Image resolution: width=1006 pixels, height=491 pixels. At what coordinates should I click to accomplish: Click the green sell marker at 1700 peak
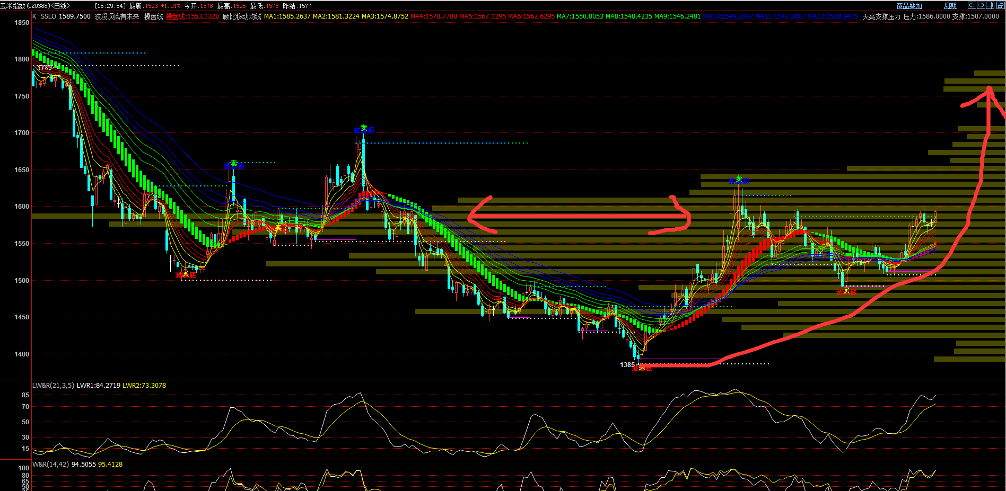pyautogui.click(x=364, y=129)
